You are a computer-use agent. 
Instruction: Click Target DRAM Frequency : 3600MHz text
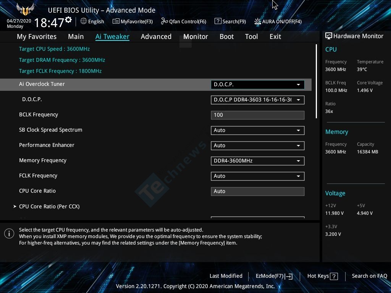62,60
